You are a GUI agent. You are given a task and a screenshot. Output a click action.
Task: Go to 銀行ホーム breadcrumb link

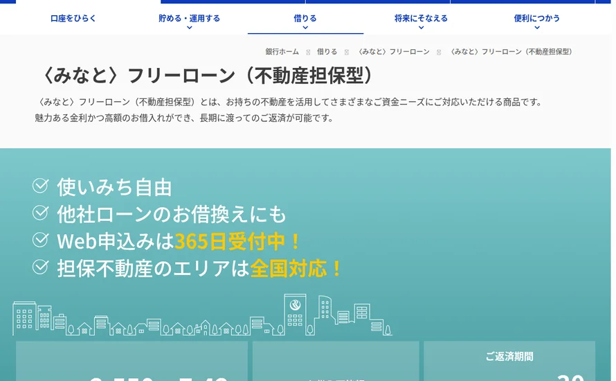[282, 51]
